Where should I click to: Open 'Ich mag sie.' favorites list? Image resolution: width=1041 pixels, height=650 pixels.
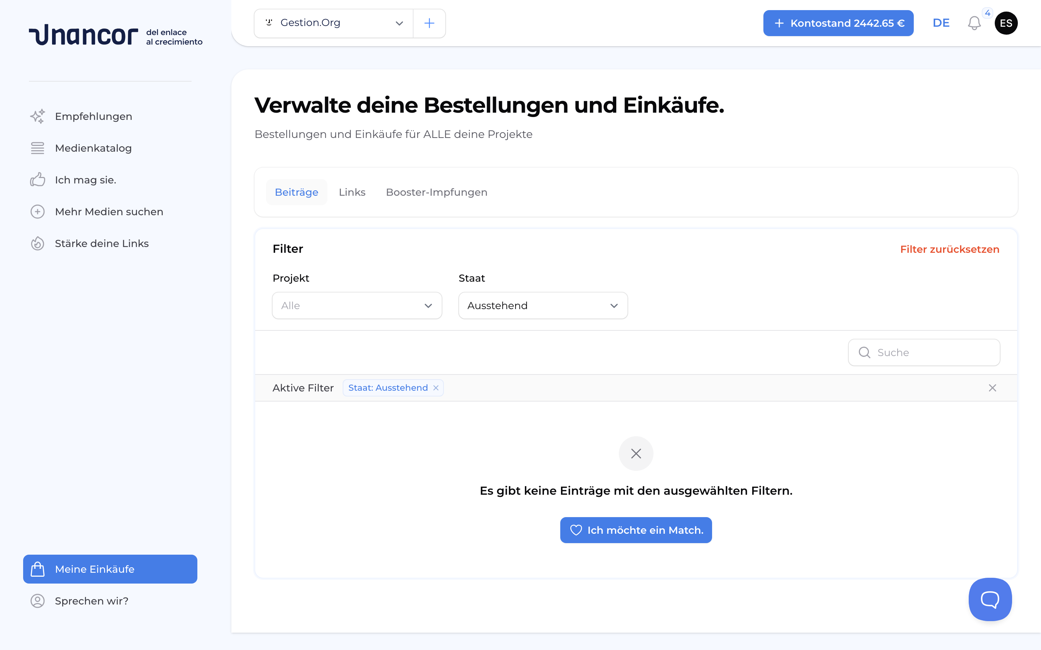pyautogui.click(x=85, y=180)
